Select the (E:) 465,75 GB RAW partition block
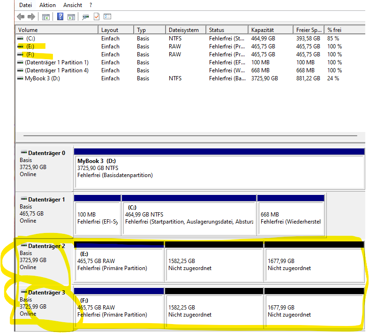Viewport: 369px width, 333px height. click(x=119, y=262)
